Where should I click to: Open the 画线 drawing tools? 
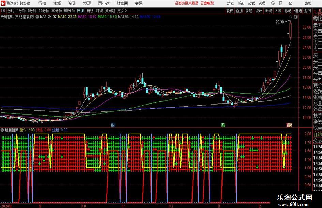click(268, 11)
